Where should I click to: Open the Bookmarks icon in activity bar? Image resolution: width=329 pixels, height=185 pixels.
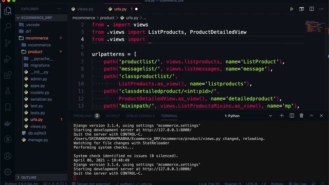(x=8, y=107)
